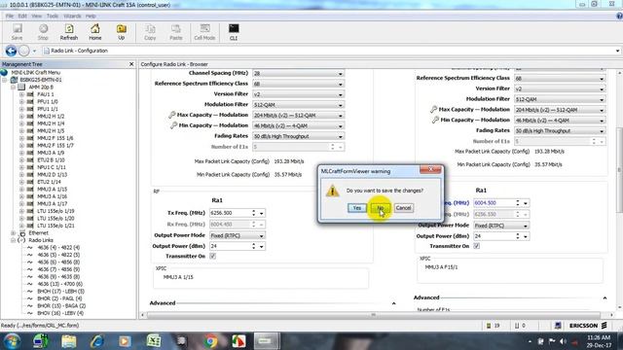
Task: Select radio link BHOR (2) - PAGL (4)
Action: pyautogui.click(x=59, y=298)
